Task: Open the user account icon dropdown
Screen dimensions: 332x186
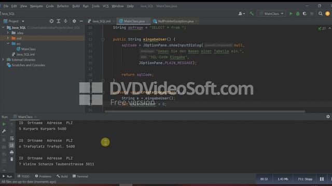Action: pyautogui.click(x=241, y=14)
